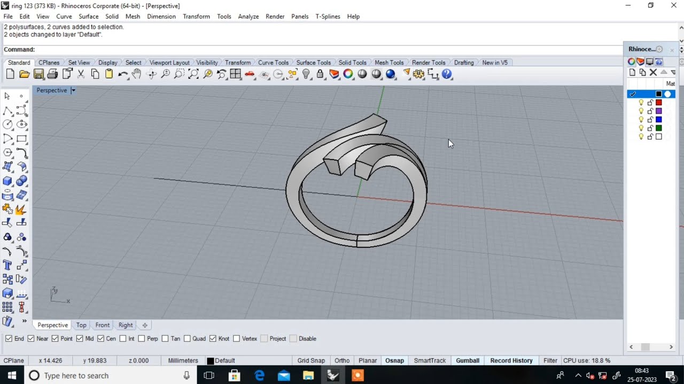Click the Zoom Extents icon
Viewport: 684px width, 384px height.
point(193,74)
